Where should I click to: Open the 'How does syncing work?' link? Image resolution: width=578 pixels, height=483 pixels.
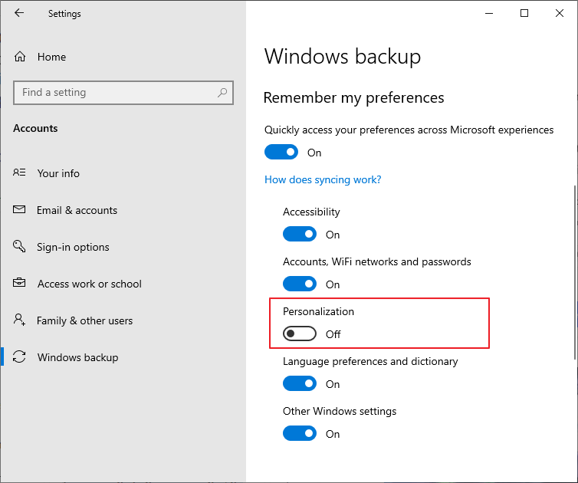pos(323,179)
